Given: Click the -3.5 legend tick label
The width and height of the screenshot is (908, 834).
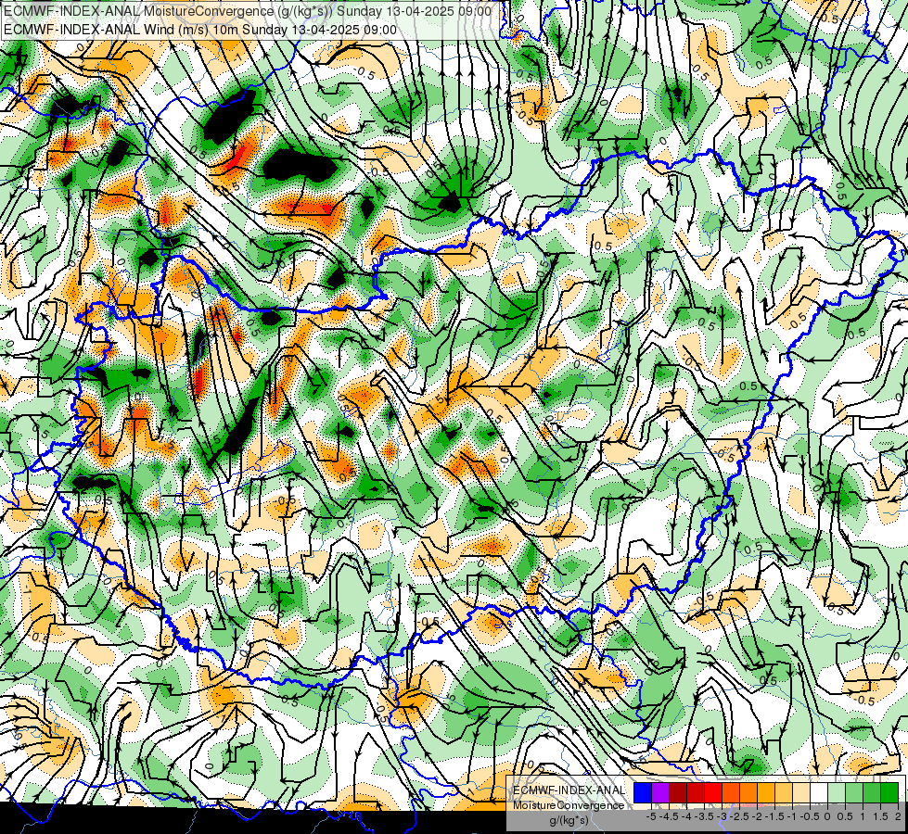Looking at the screenshot, I should tap(704, 816).
